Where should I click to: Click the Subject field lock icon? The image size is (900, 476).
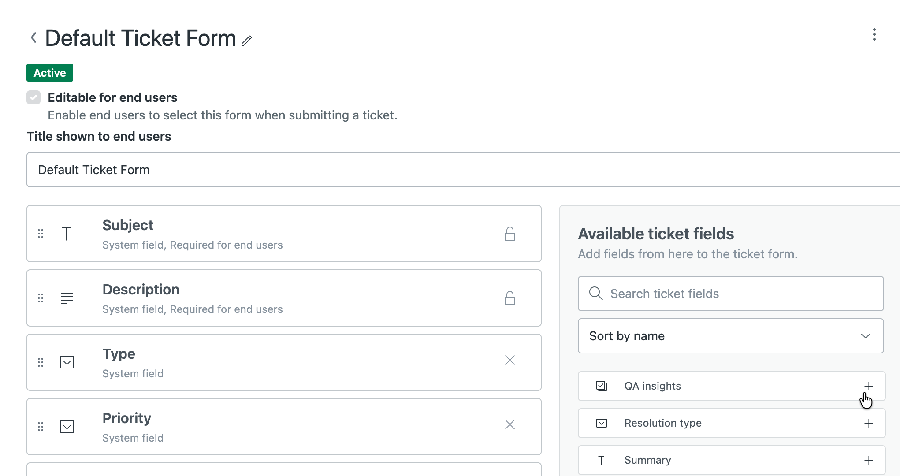510,234
